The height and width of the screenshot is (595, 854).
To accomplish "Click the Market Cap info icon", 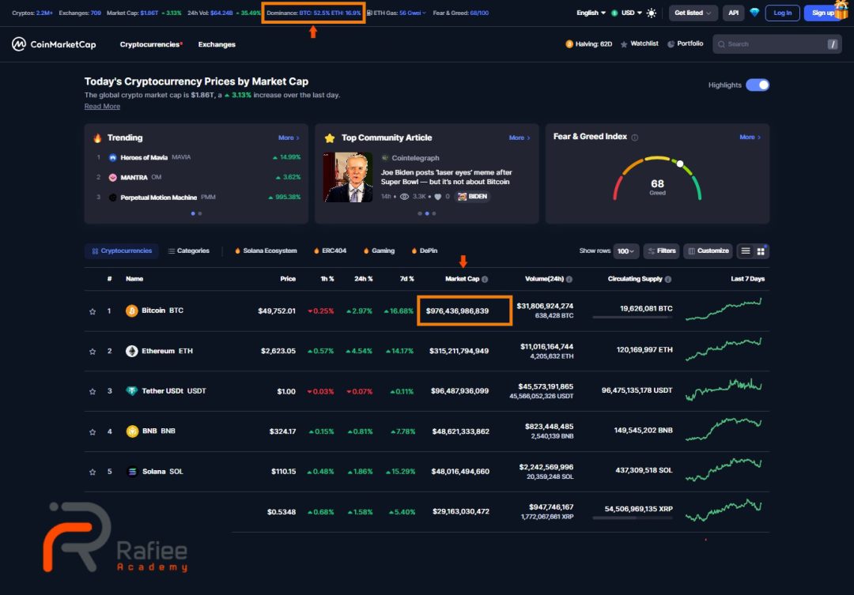I will [485, 279].
